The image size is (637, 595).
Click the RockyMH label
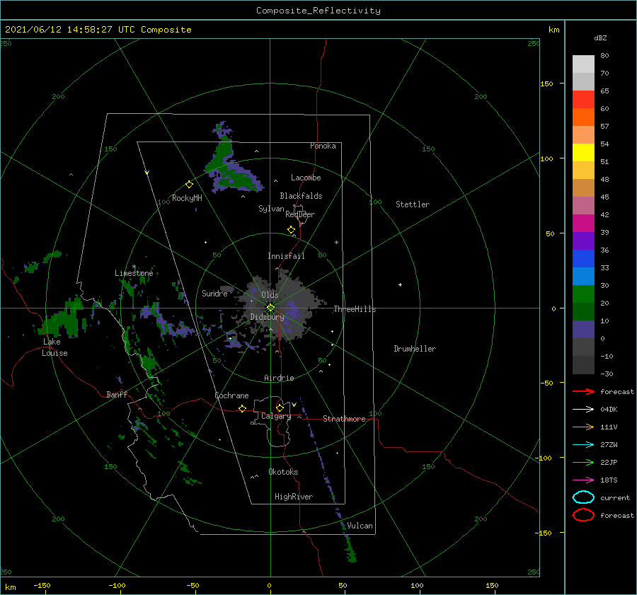coord(187,198)
